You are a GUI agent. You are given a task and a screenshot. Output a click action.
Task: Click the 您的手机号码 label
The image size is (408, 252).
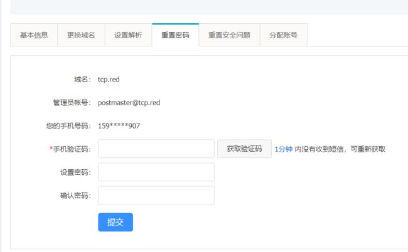tap(68, 126)
